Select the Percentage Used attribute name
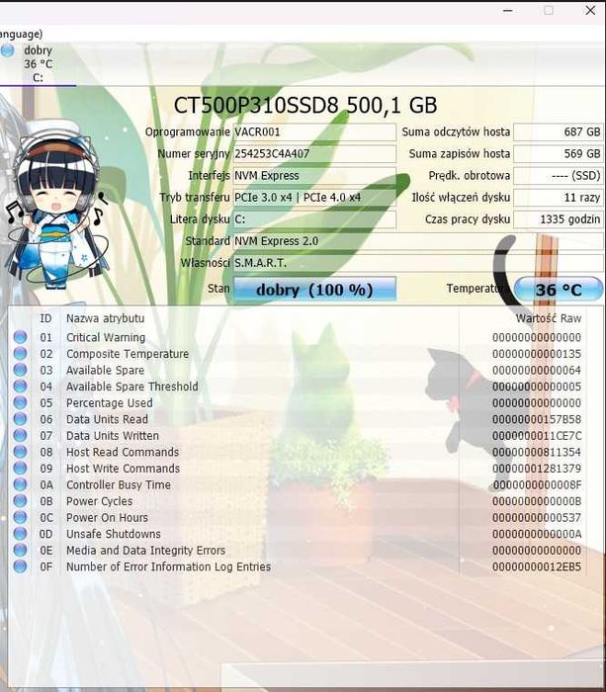 pyautogui.click(x=110, y=402)
